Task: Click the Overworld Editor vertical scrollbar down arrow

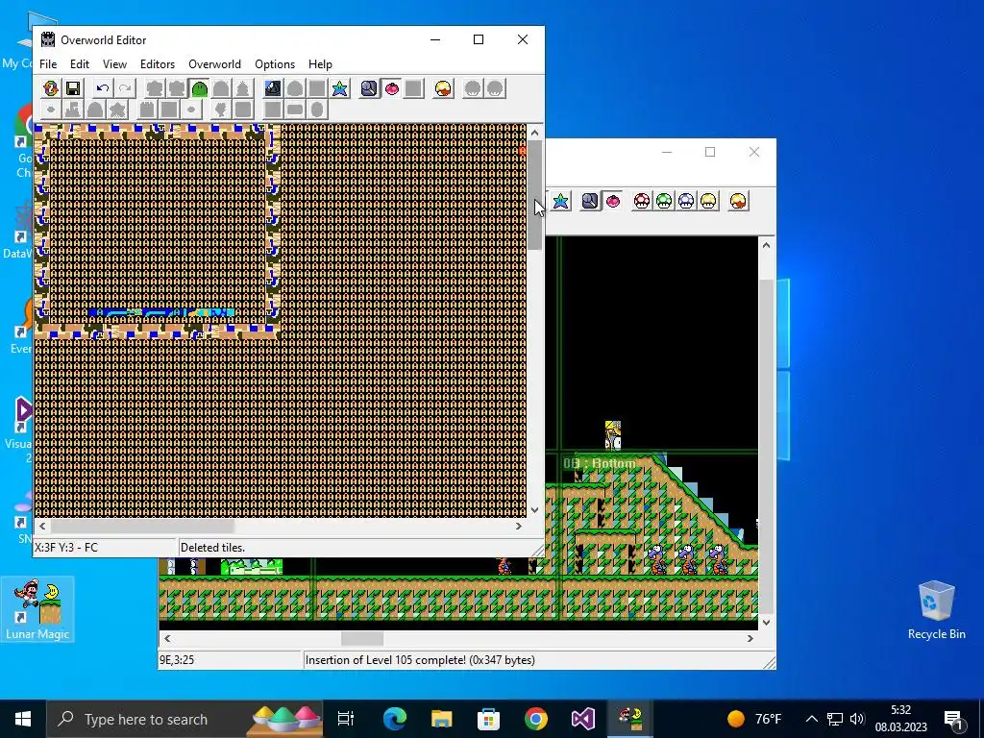Action: tap(534, 510)
